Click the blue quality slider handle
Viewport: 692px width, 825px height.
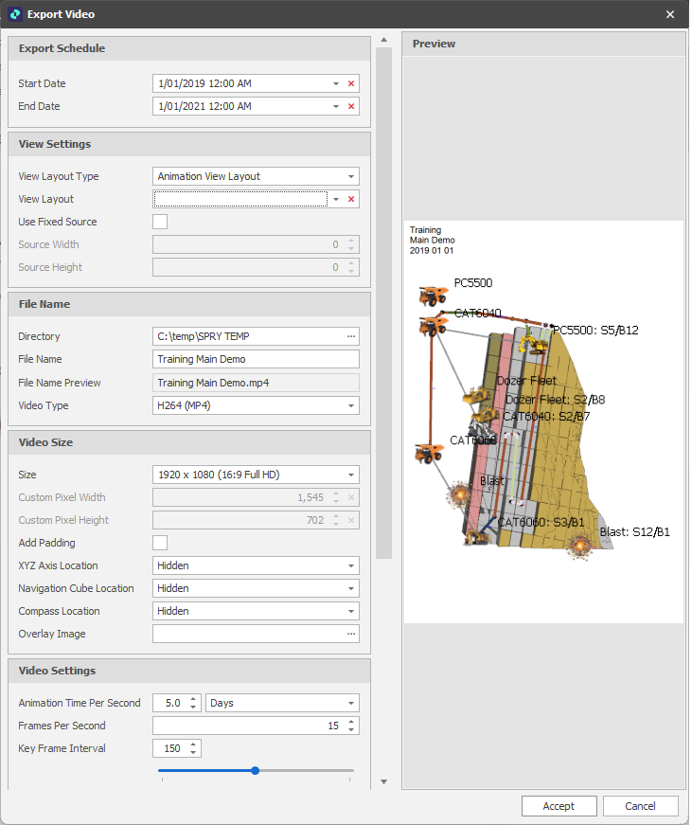pos(255,770)
